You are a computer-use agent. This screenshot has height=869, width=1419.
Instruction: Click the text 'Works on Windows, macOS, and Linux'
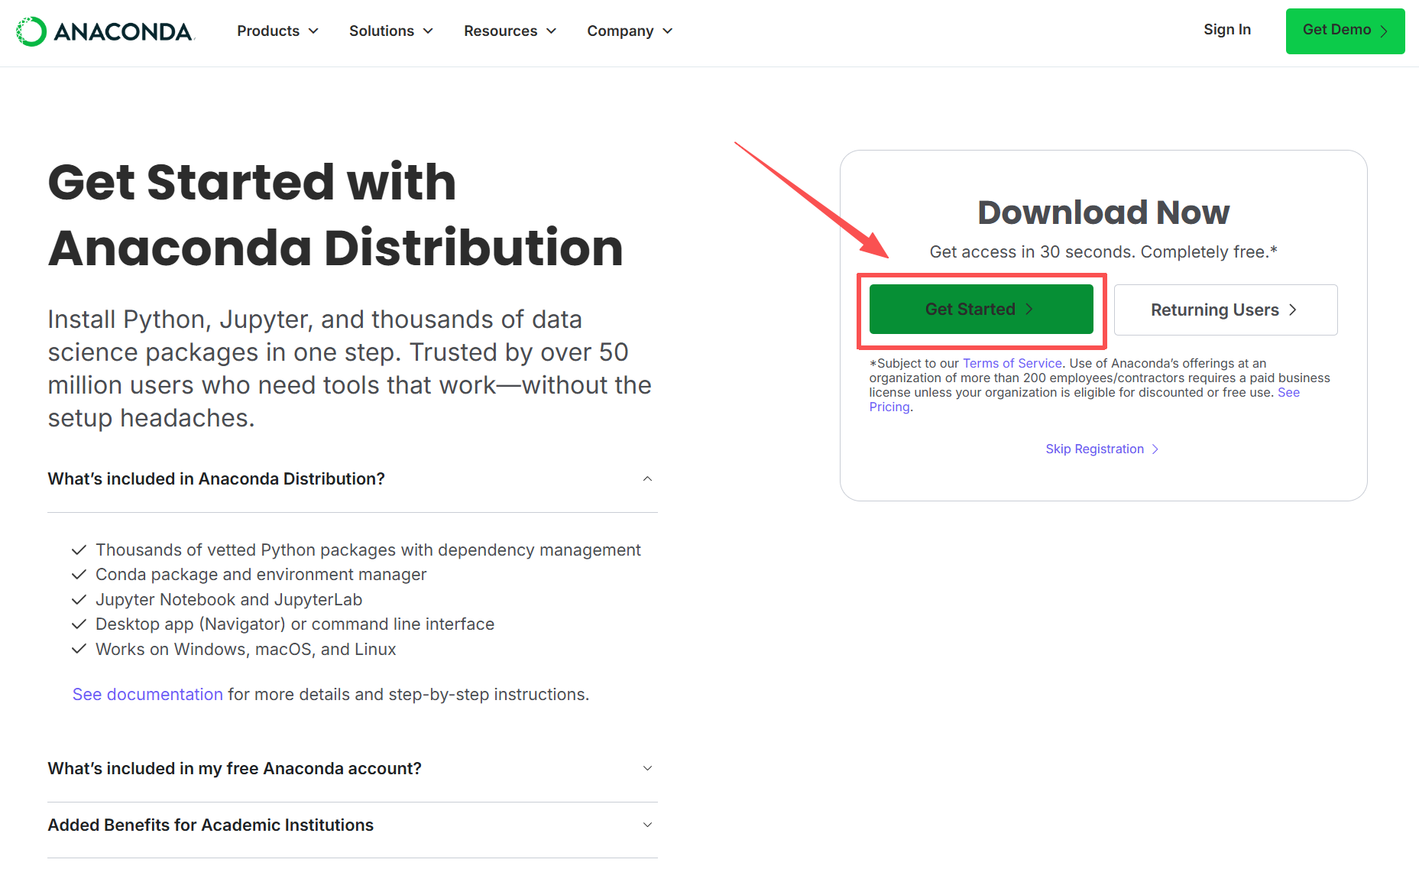click(245, 650)
